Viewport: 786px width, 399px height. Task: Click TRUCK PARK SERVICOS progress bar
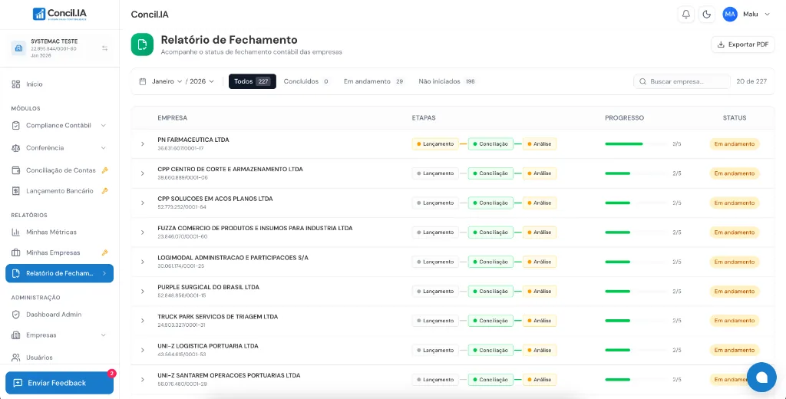tap(636, 321)
